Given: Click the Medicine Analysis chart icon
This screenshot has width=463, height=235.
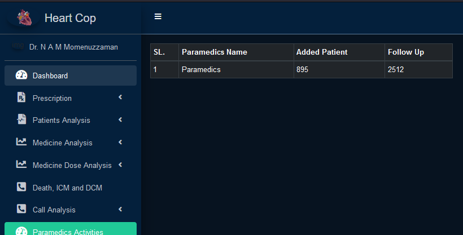Looking at the screenshot, I should (x=21, y=142).
